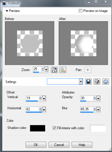This screenshot has height=152, width=112.
Task: Click the Cutout dialog title icon
Action: 5,3
